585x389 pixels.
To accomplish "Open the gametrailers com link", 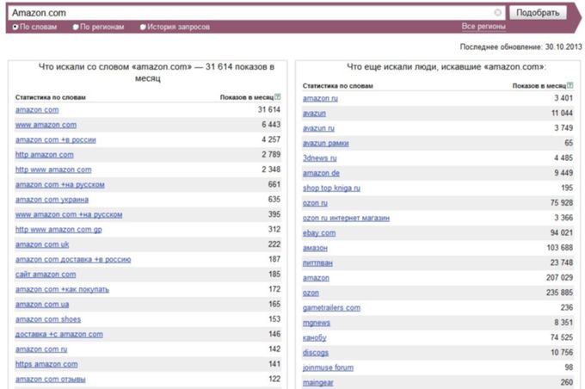I will pyautogui.click(x=331, y=308).
